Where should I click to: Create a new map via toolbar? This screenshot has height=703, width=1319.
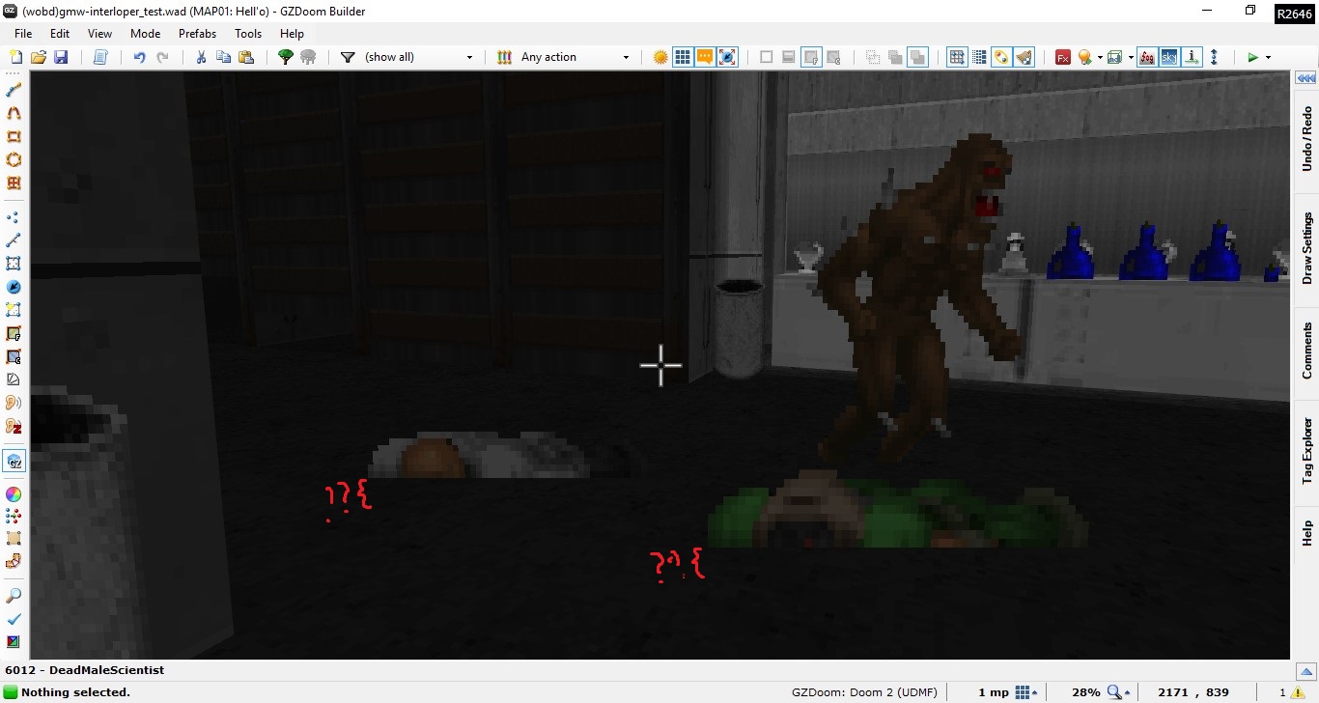coord(15,57)
